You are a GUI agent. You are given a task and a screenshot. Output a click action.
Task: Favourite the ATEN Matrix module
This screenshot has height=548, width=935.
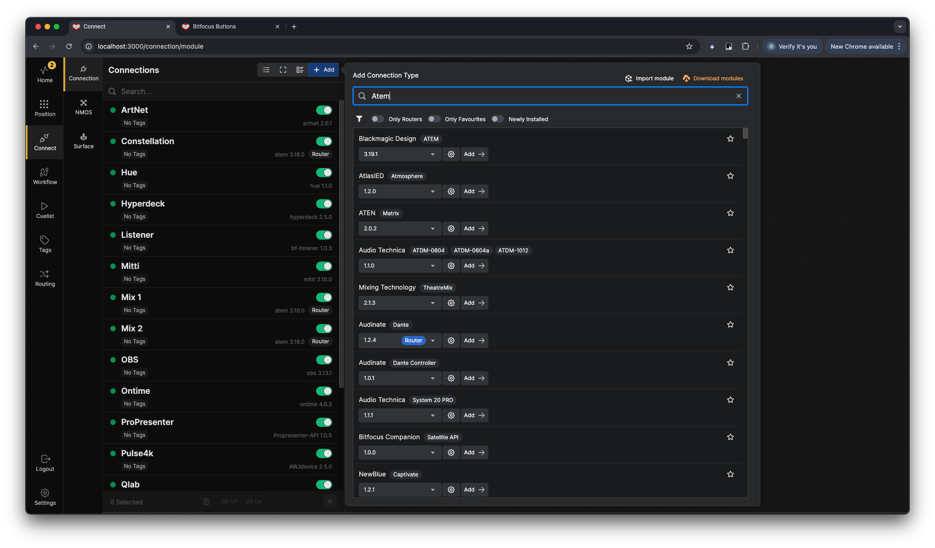coord(731,213)
